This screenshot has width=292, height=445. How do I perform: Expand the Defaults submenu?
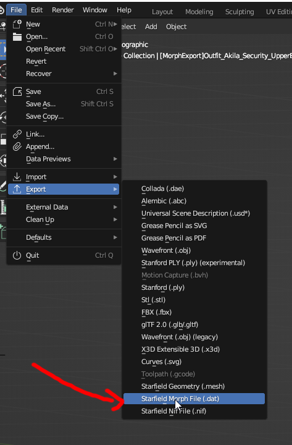tap(64, 237)
